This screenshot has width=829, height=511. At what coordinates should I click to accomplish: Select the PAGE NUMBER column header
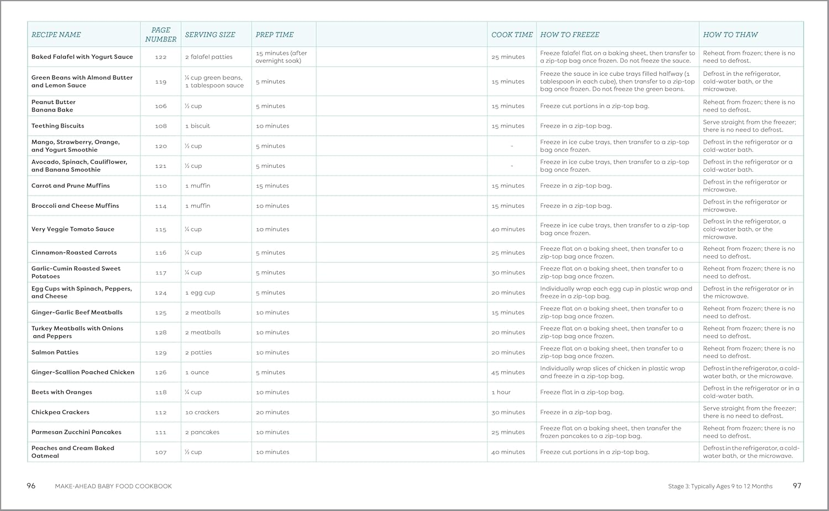160,34
